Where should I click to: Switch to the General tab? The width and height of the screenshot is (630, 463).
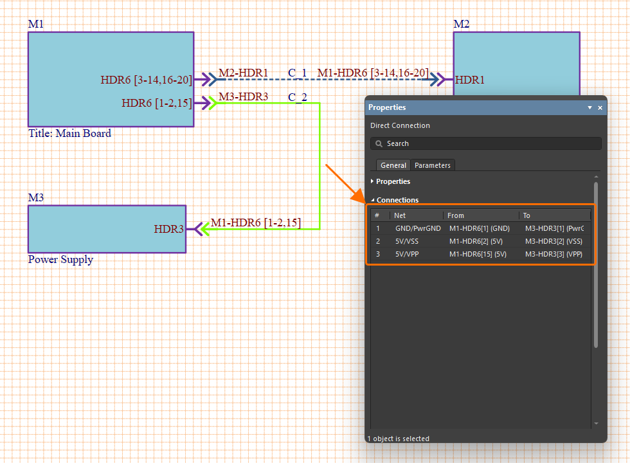[393, 165]
